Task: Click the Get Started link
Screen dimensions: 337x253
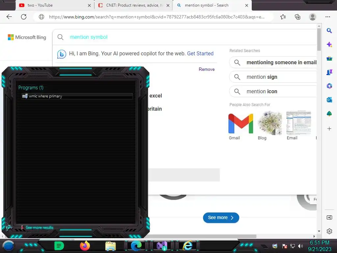Action: [x=200, y=53]
